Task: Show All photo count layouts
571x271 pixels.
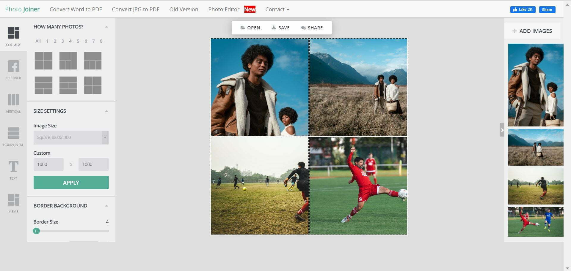Action: coord(38,41)
